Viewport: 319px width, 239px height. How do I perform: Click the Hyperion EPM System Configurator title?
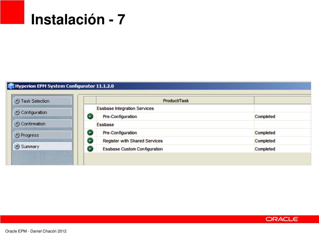(64, 86)
